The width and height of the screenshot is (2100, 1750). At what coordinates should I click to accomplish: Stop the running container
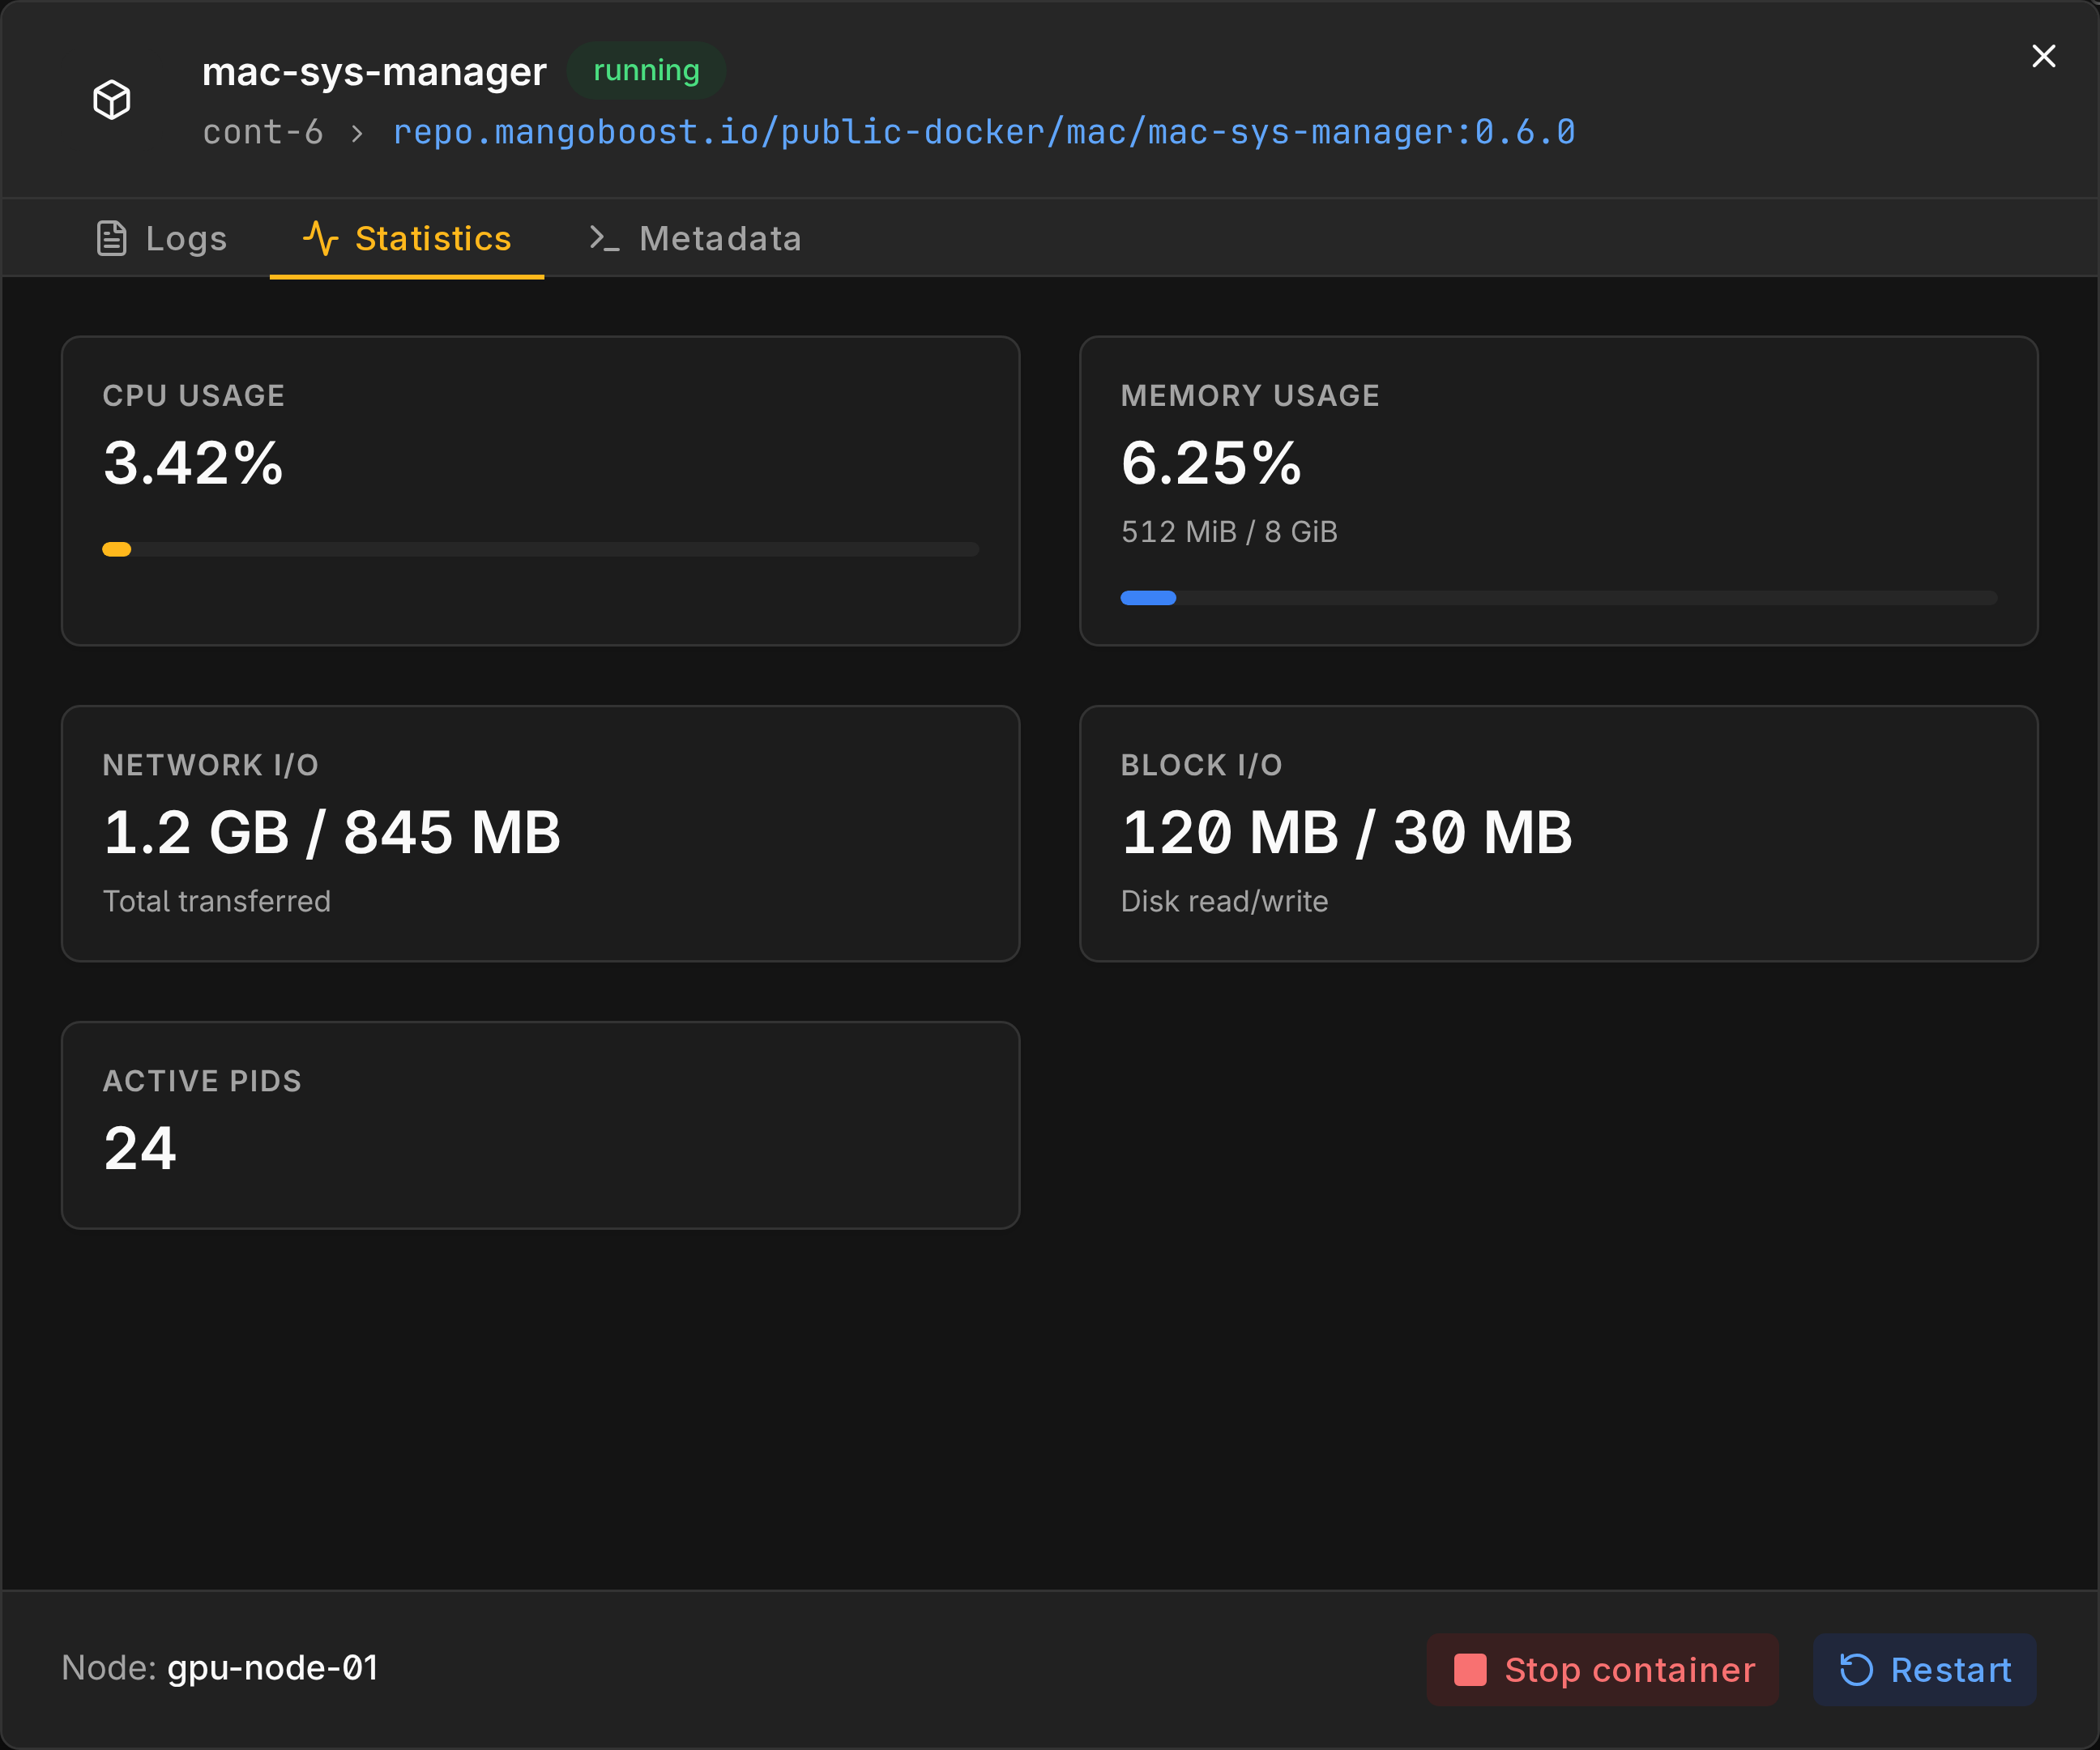point(1603,1670)
